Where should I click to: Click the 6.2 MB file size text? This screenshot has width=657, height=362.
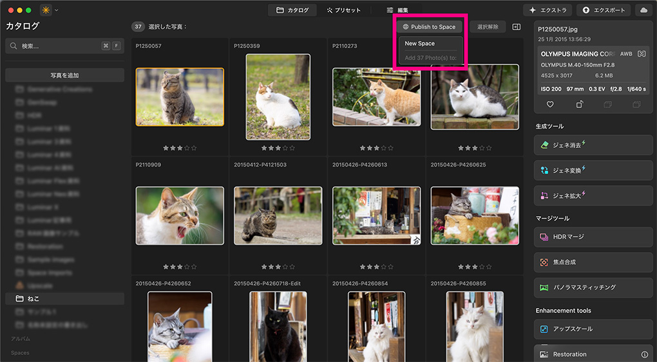coord(604,76)
